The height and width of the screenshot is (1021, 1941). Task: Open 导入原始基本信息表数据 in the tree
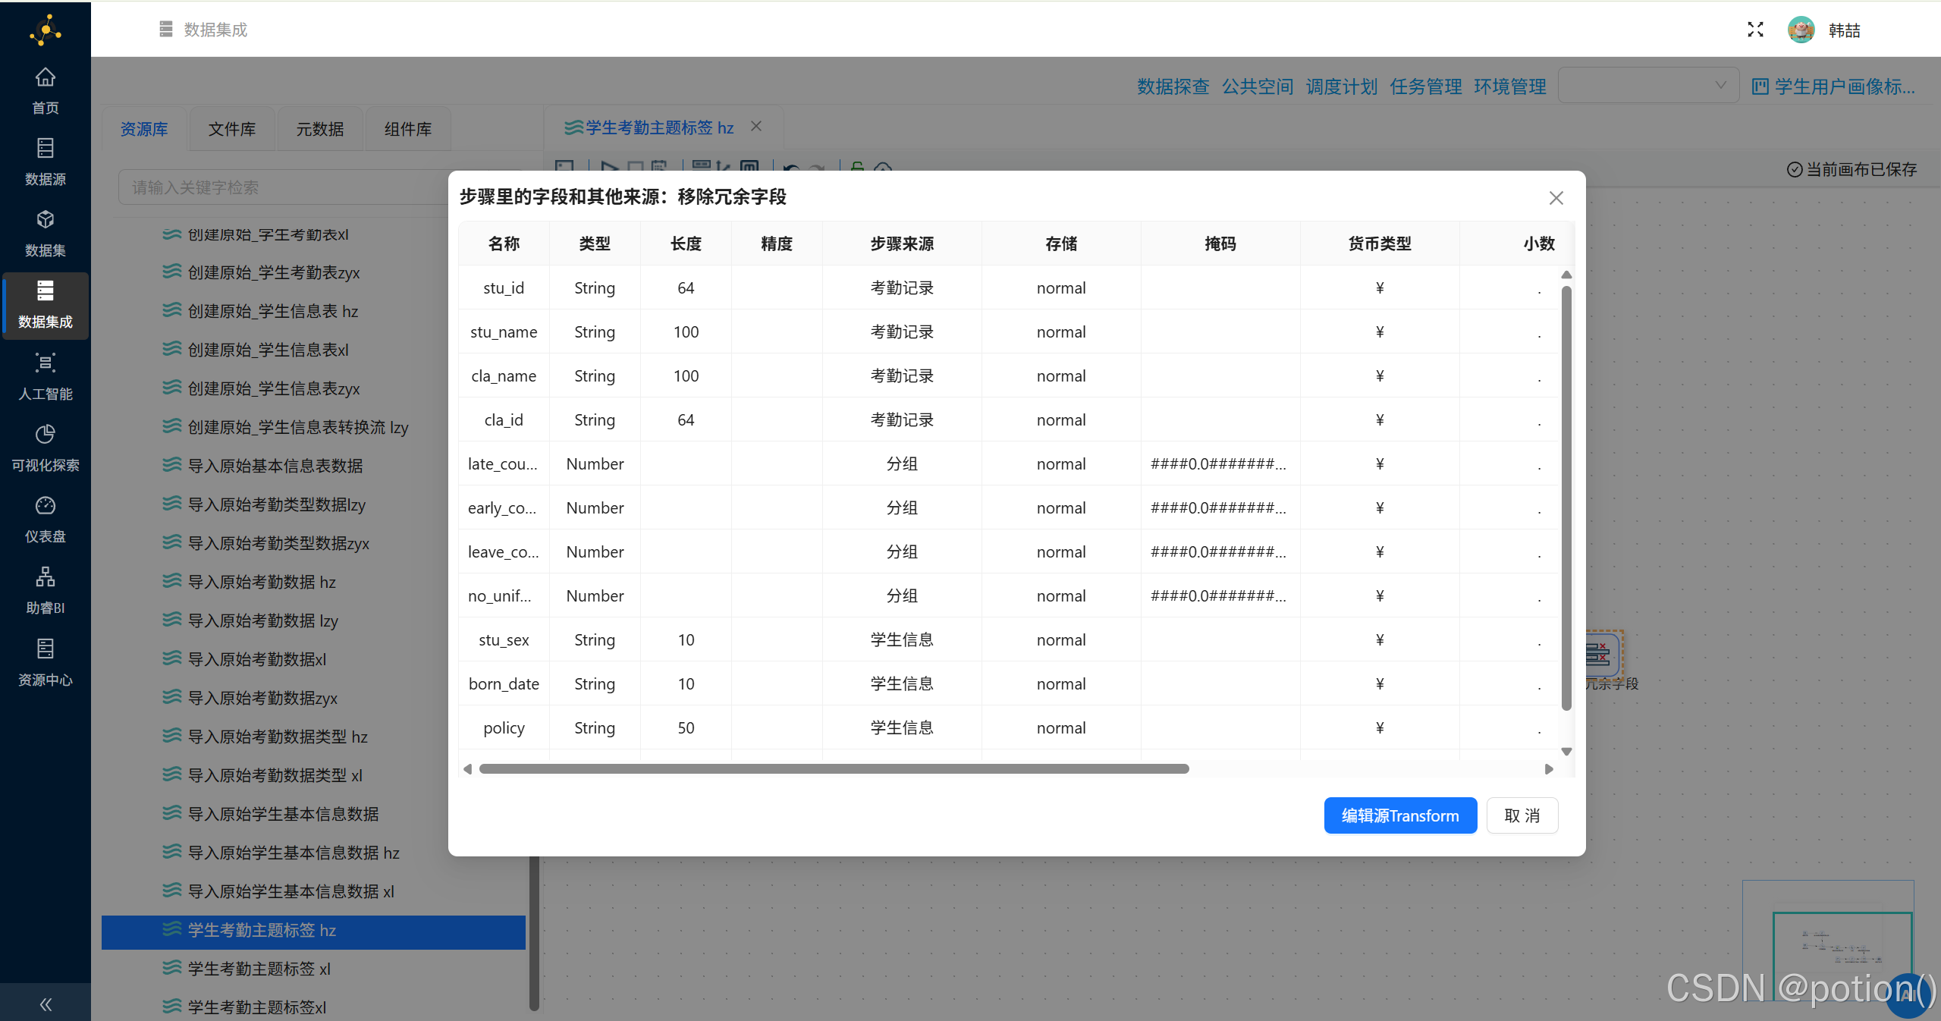(275, 466)
